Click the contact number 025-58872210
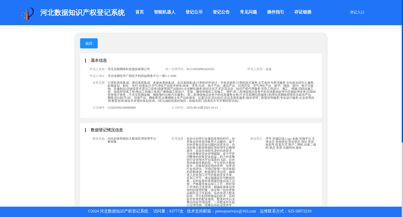 299,211
